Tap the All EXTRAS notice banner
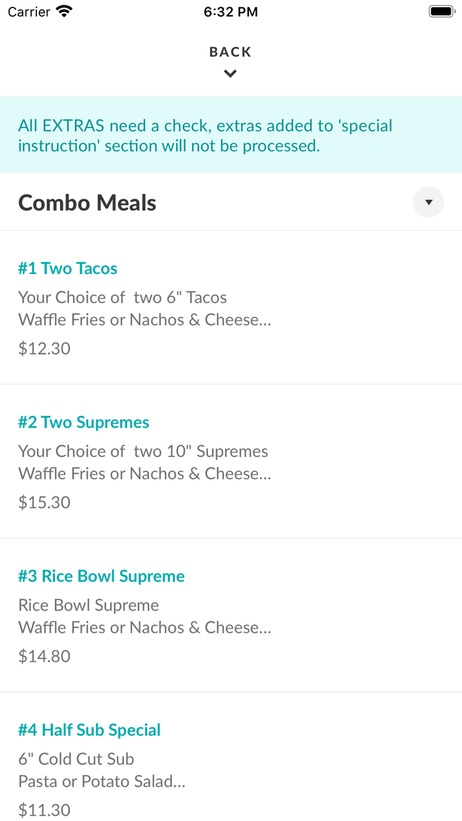The image size is (462, 821). [x=205, y=135]
